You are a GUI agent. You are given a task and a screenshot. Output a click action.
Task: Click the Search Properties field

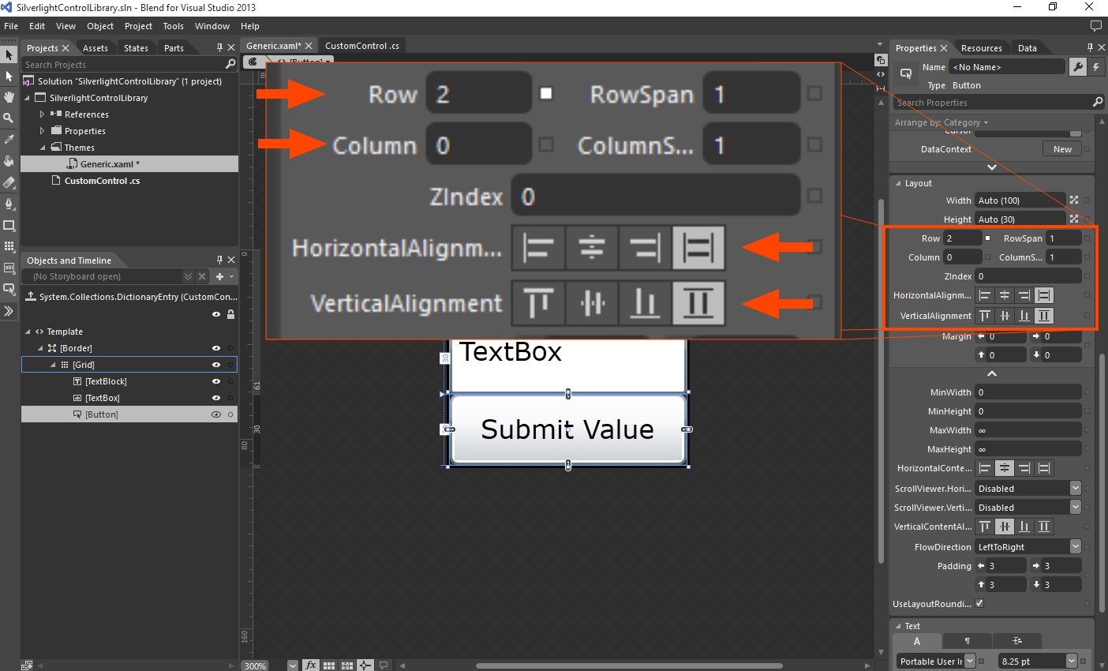coord(991,103)
